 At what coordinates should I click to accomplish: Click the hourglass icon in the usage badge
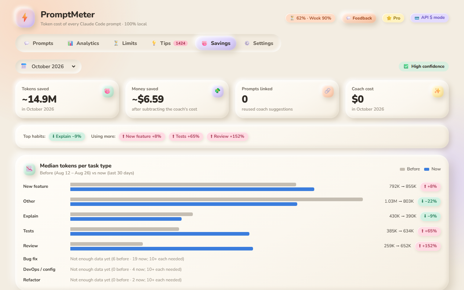pos(292,18)
